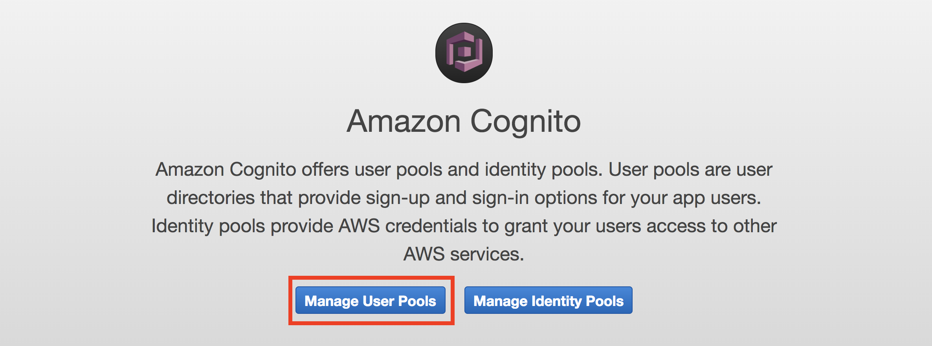The height and width of the screenshot is (346, 932).
Task: Click the Amazon Cognito heading
Action: 464,121
